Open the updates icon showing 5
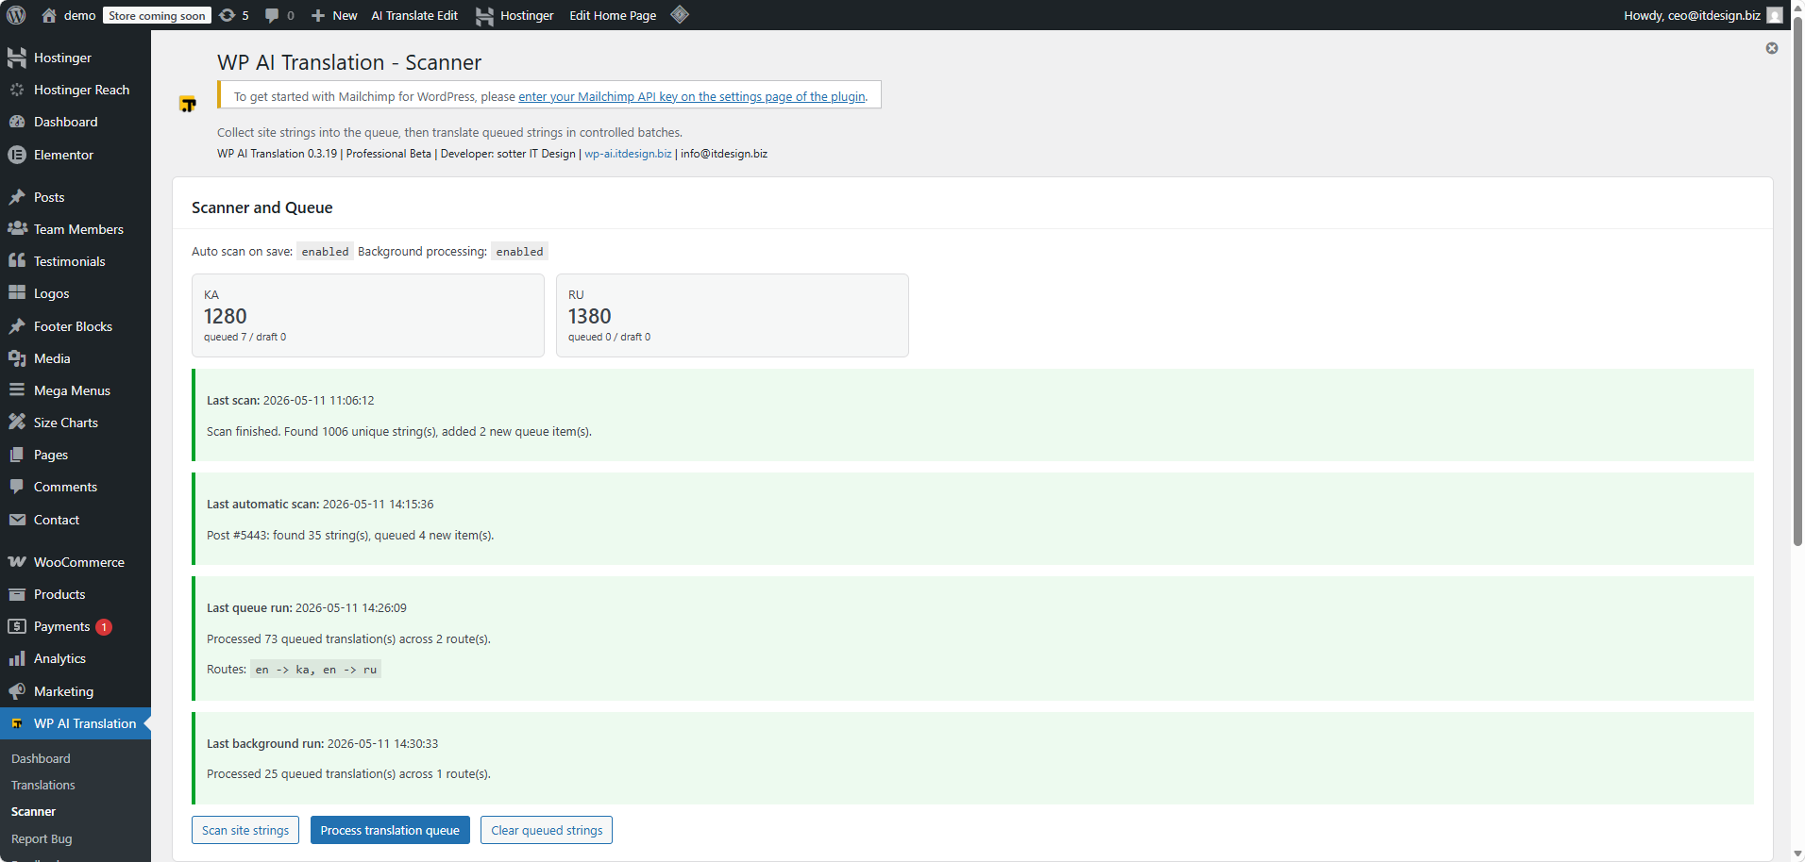 [228, 15]
